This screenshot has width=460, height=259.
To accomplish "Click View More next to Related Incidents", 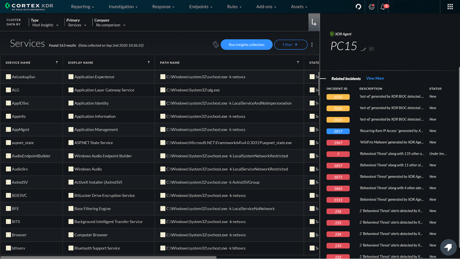I will pos(375,78).
